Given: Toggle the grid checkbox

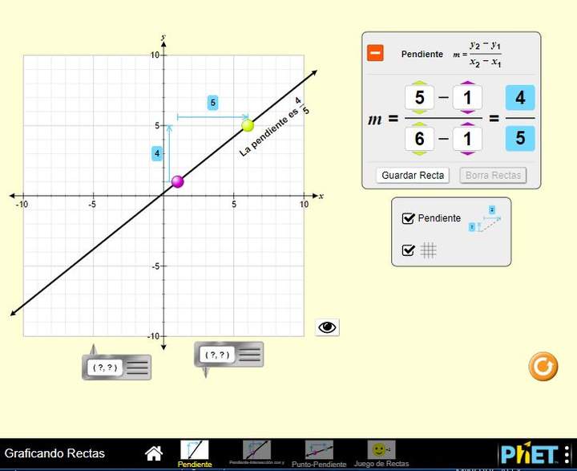Looking at the screenshot, I should (409, 250).
